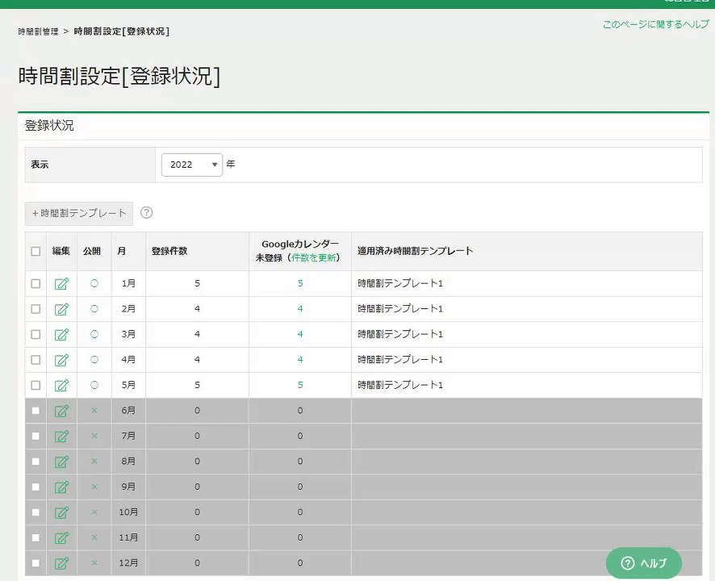Open edit icon for 4月 row
The image size is (715, 581).
pyautogui.click(x=61, y=360)
